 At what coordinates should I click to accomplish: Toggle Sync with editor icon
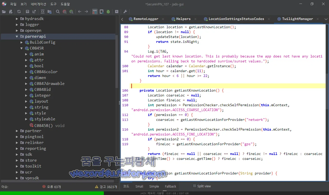[x=43, y=12]
